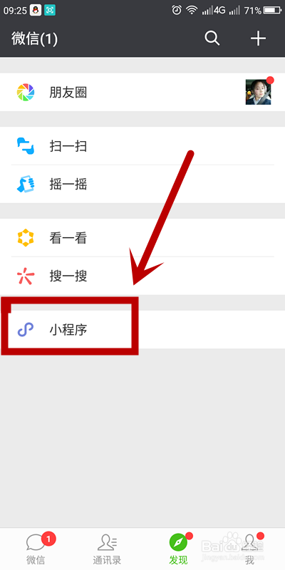Screen dimensions: 285x570
Task: Select the 扫一扫 row
Action: point(142,146)
